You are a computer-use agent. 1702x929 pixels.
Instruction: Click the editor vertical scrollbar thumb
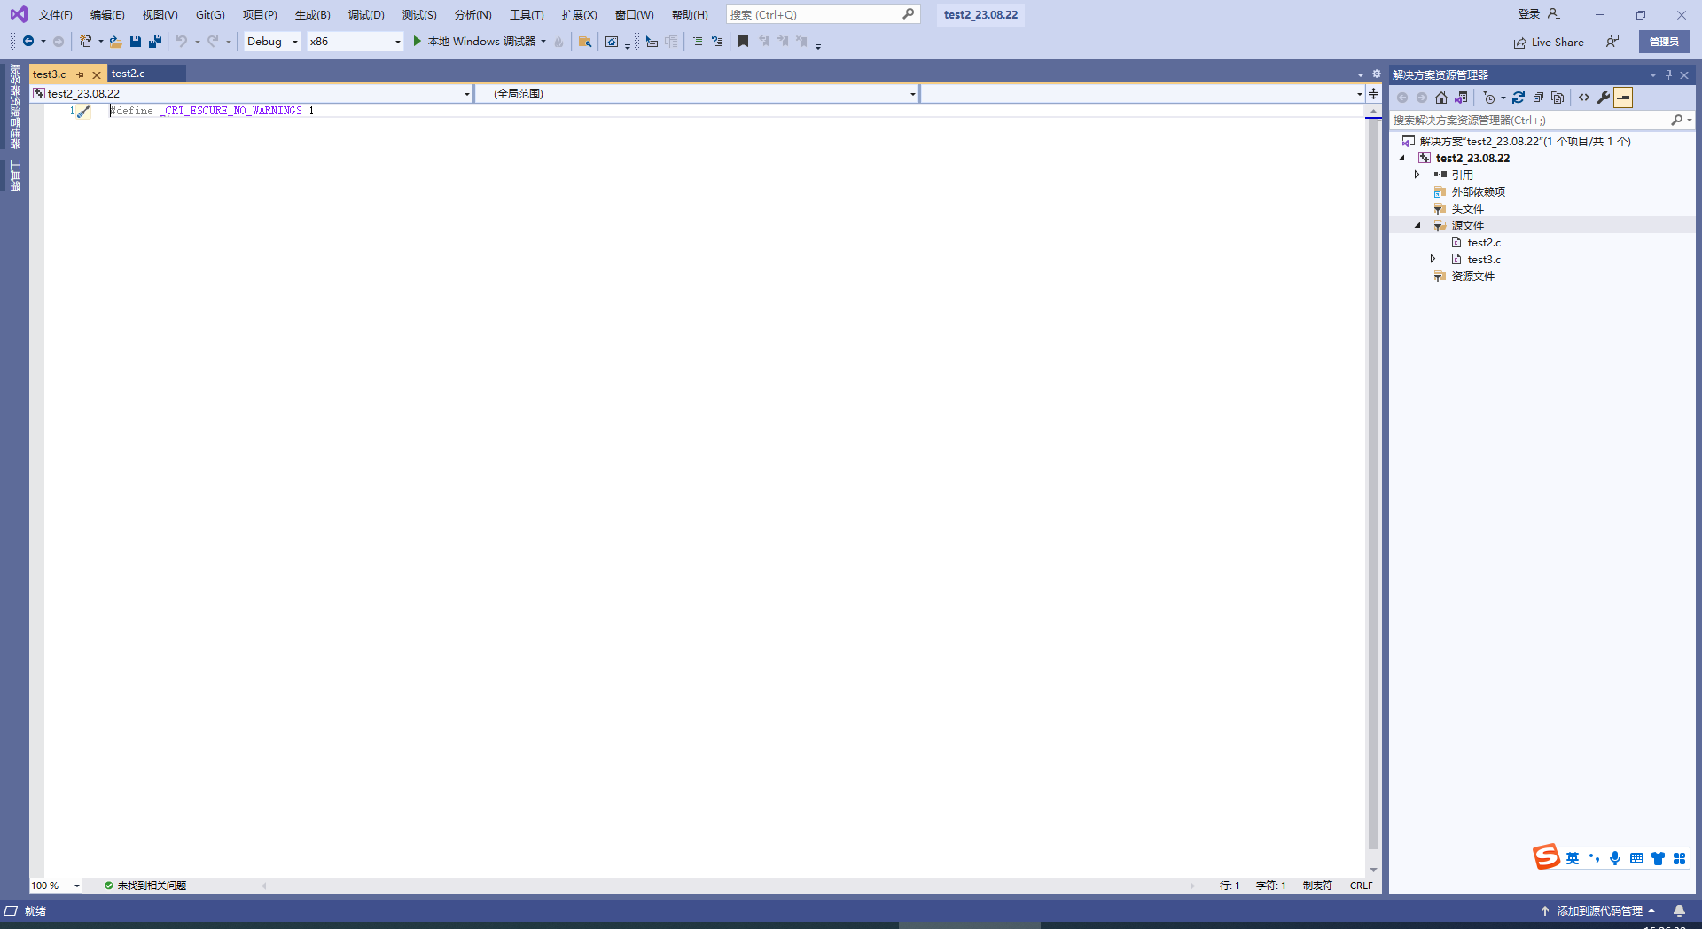tap(1373, 483)
